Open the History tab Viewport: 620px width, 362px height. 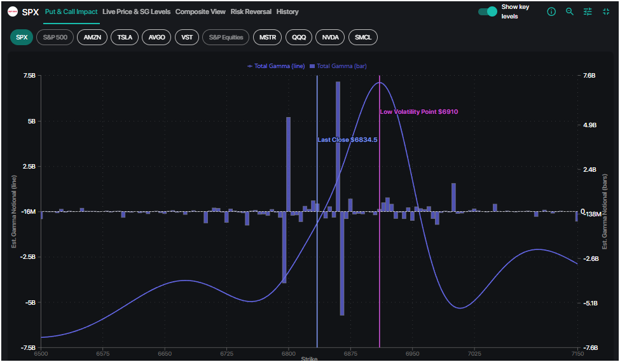pyautogui.click(x=287, y=11)
